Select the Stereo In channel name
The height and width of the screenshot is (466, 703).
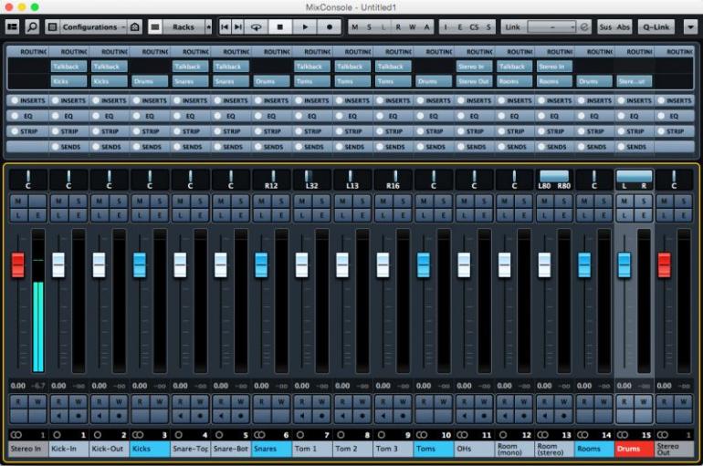28,449
